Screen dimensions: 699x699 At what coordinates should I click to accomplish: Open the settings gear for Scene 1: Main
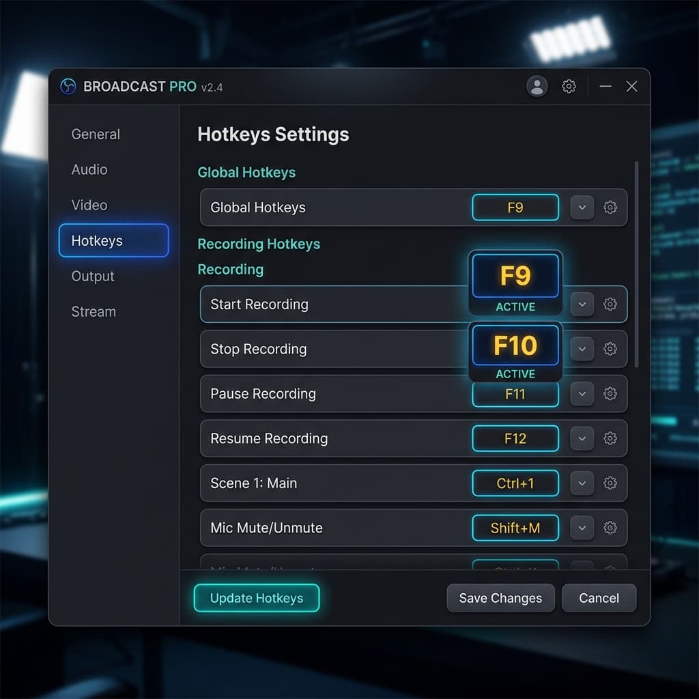(x=611, y=483)
